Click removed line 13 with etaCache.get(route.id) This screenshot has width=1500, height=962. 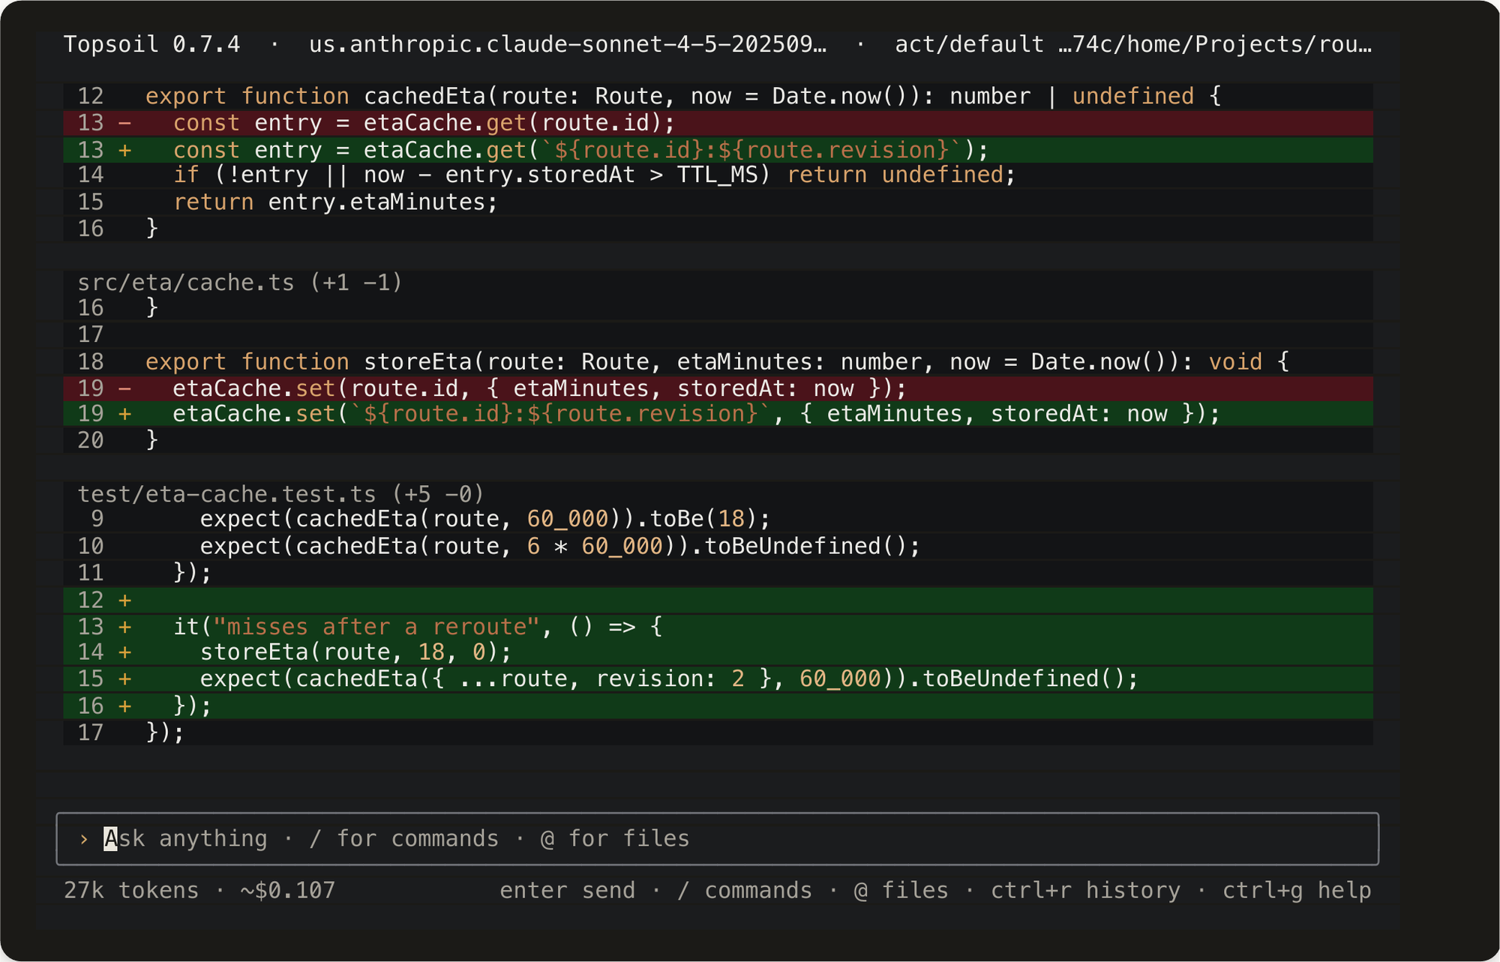tap(718, 123)
